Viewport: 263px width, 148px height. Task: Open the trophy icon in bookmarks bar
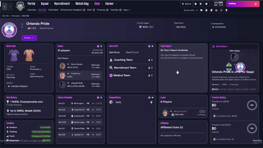226,10
